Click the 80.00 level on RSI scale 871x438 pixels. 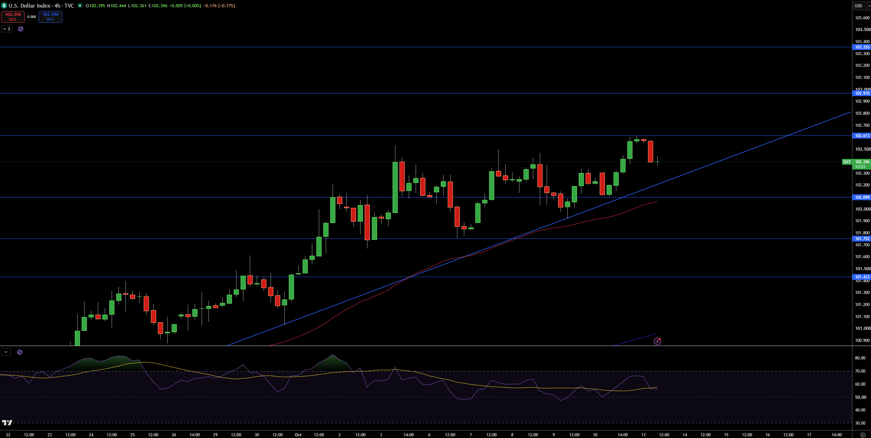(860, 358)
